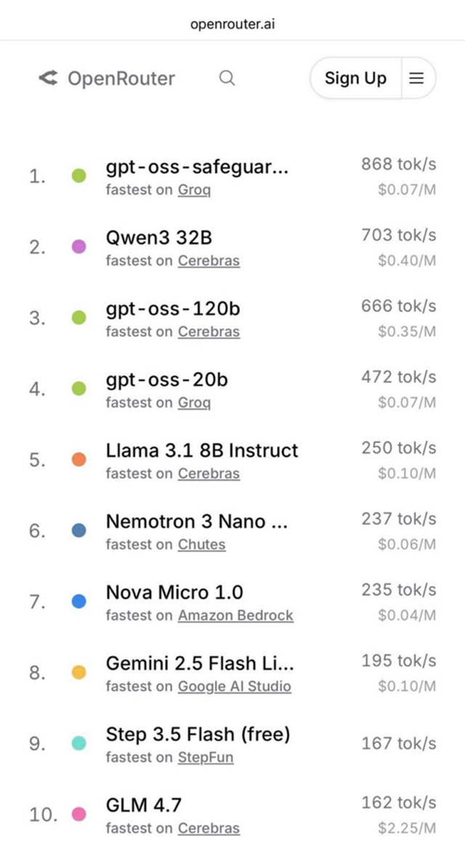
Task: Click the teal dot beside Step 3.5 Flash
Action: pos(79,743)
